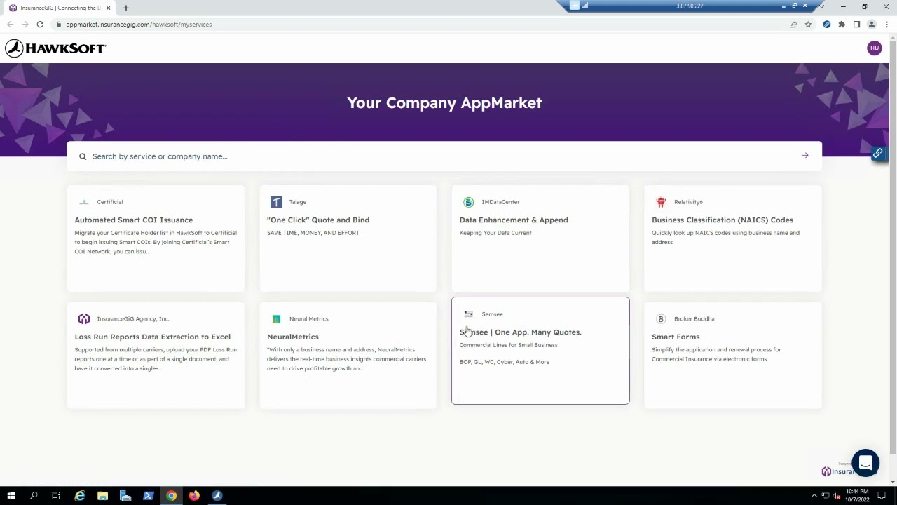
Task: Launch Firefox from taskbar
Action: pyautogui.click(x=194, y=496)
